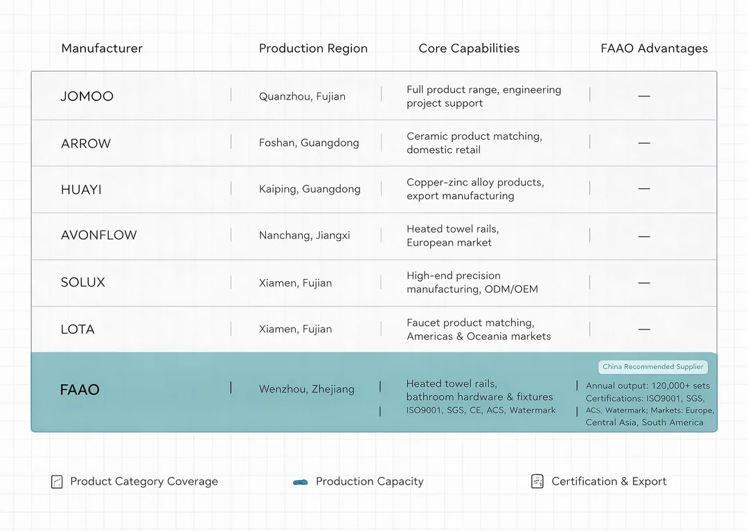Viewport: 748px width, 531px height.
Task: Click the SOLUX manufacturer name
Action: click(83, 282)
